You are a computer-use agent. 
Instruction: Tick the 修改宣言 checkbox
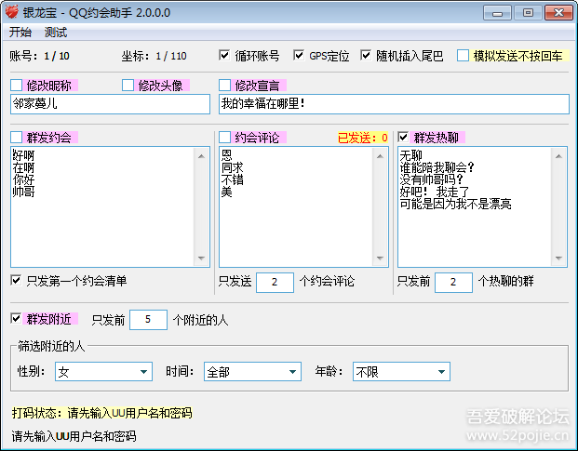click(x=225, y=86)
